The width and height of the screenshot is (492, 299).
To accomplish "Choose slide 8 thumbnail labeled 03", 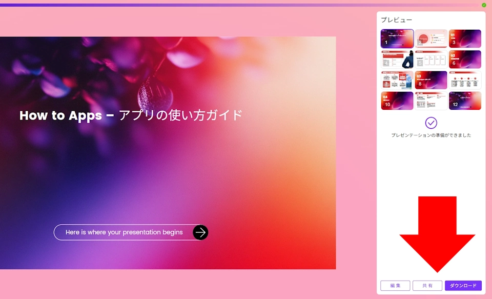I will click(431, 80).
